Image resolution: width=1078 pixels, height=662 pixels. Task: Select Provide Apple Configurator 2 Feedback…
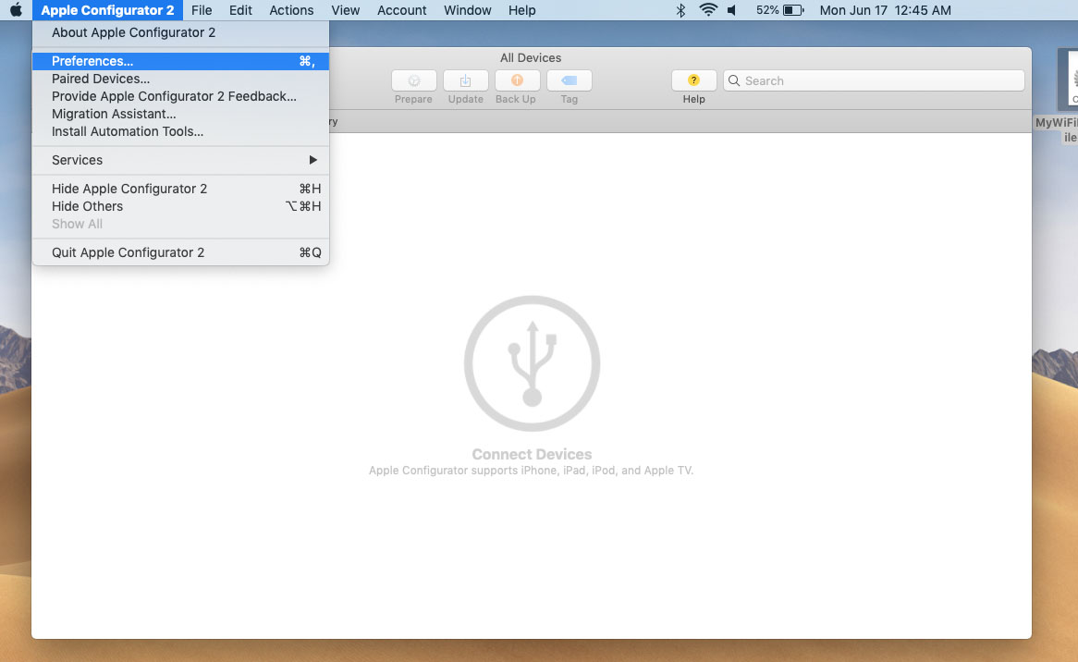(x=181, y=96)
